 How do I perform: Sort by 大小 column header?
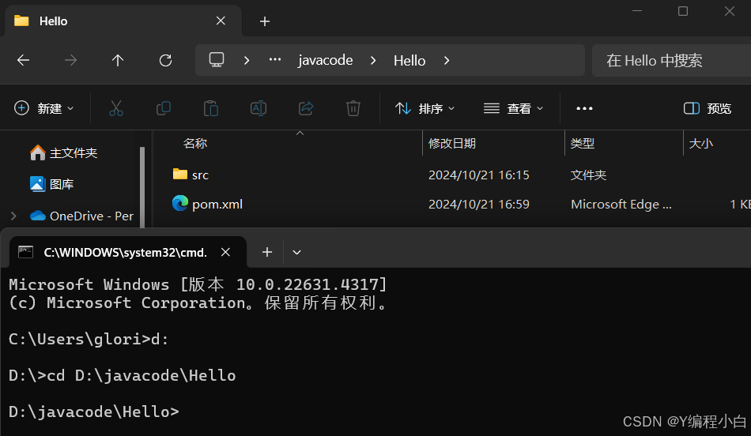click(x=700, y=144)
